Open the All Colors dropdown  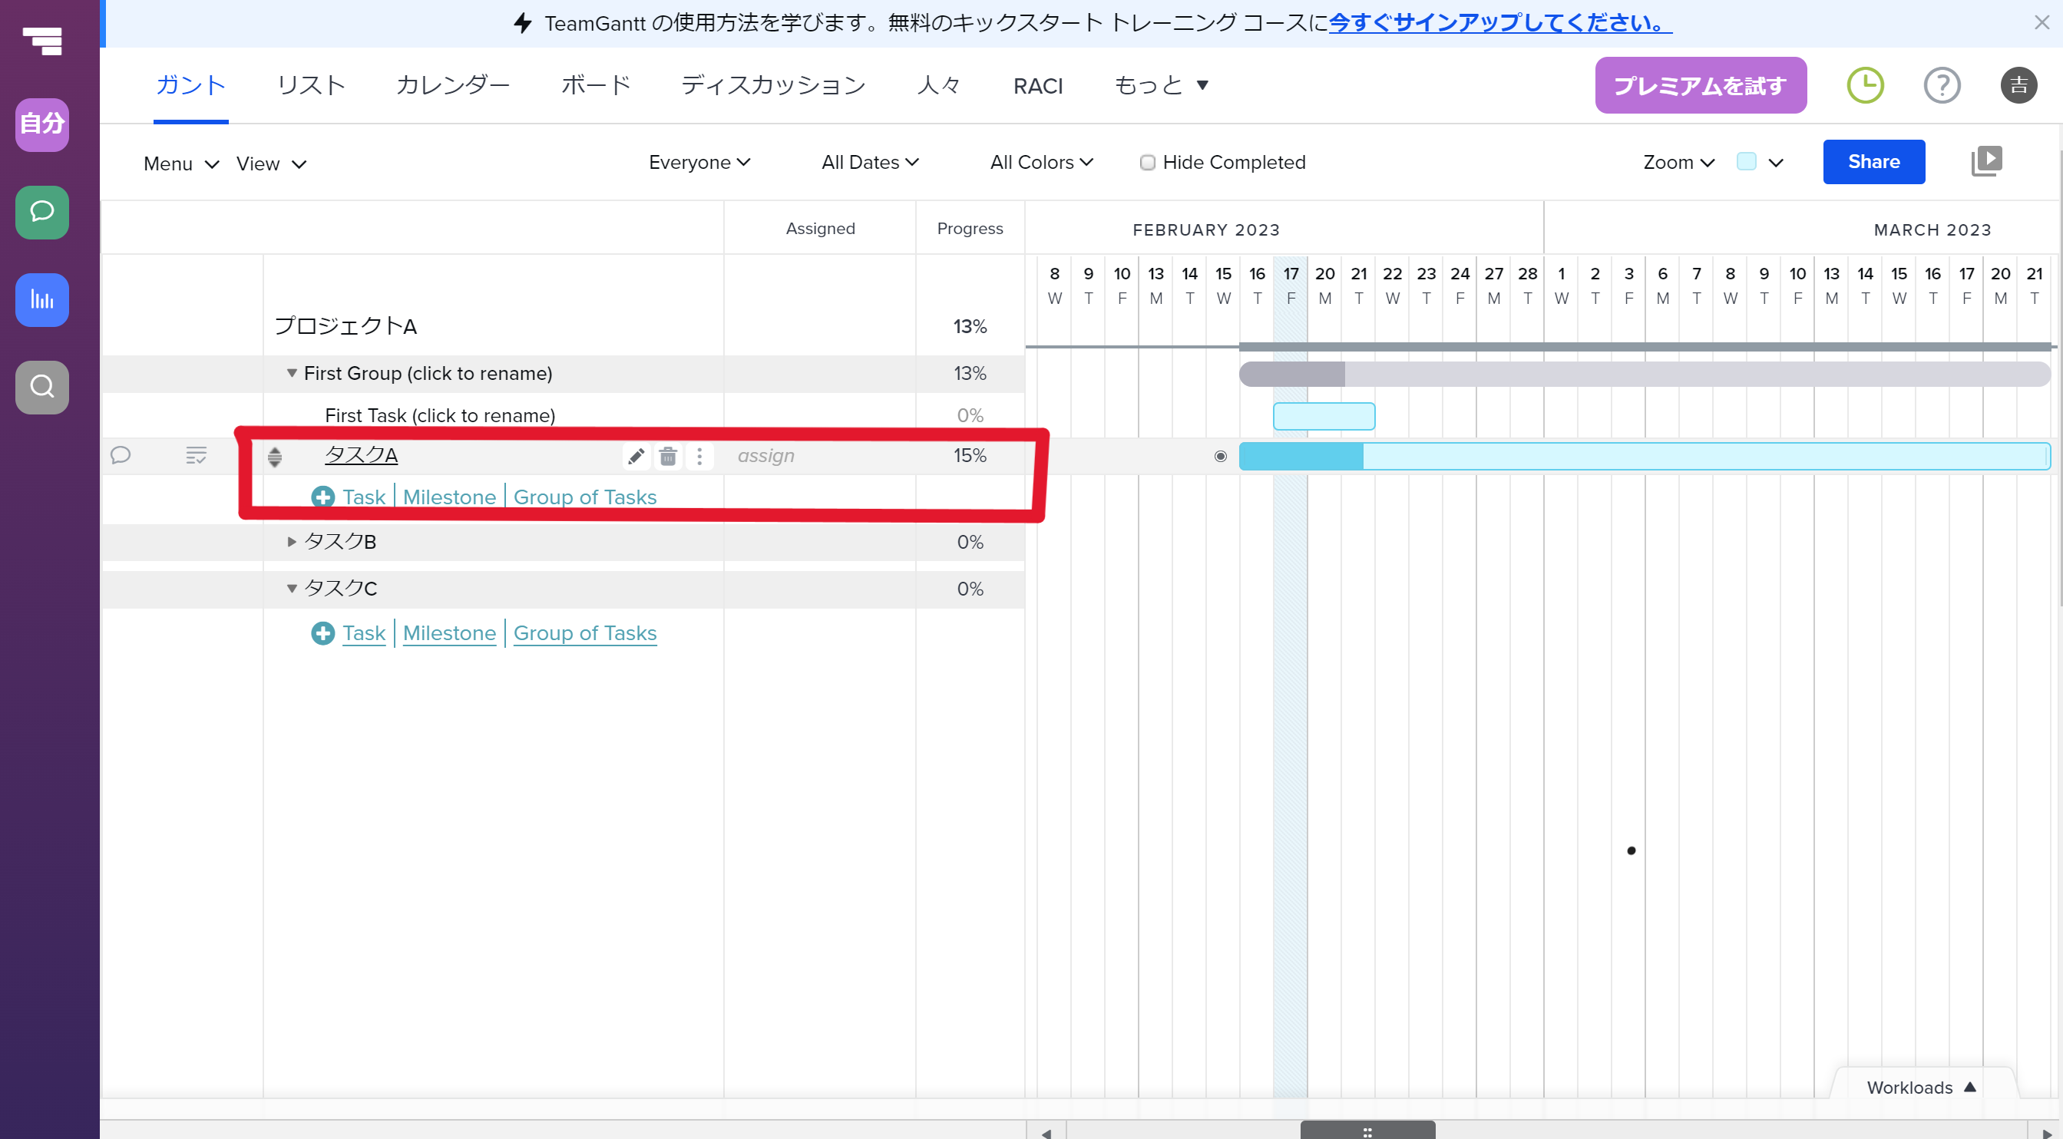click(1041, 163)
